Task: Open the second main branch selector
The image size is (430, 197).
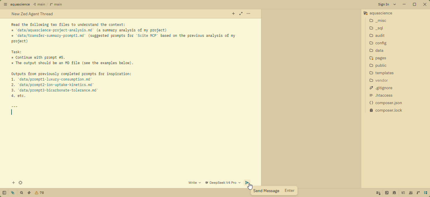Action: [56, 4]
